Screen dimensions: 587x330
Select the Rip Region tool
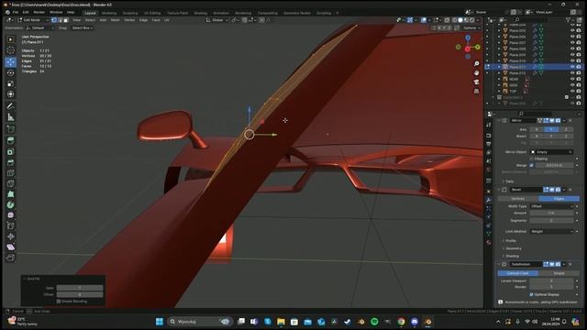tap(11, 258)
